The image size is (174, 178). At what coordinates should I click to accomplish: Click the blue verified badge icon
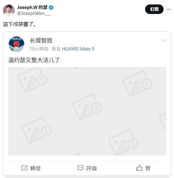click(51, 7)
